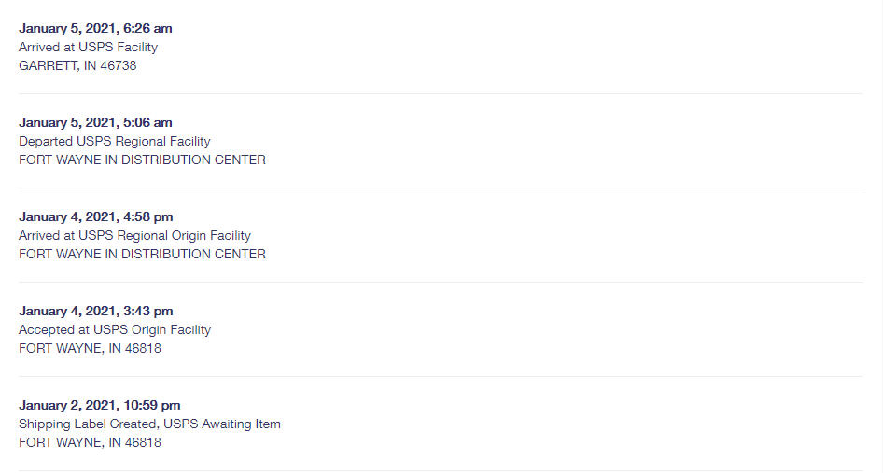
Task: Click the January 5, 2021, 5:06 am timestamp
Action: pyautogui.click(x=95, y=122)
